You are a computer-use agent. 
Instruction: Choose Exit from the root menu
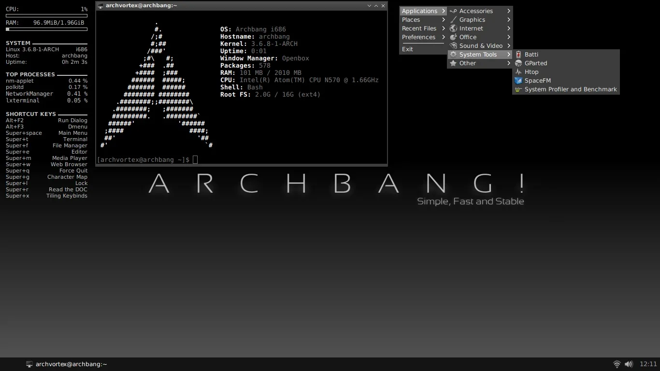pyautogui.click(x=407, y=49)
